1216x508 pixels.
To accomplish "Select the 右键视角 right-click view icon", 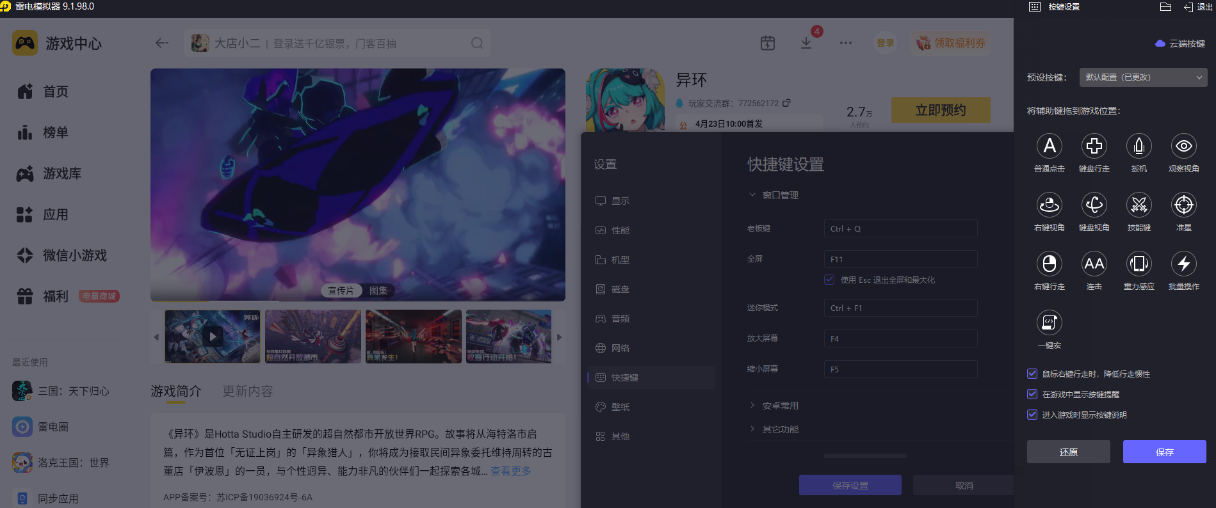I will coord(1049,205).
